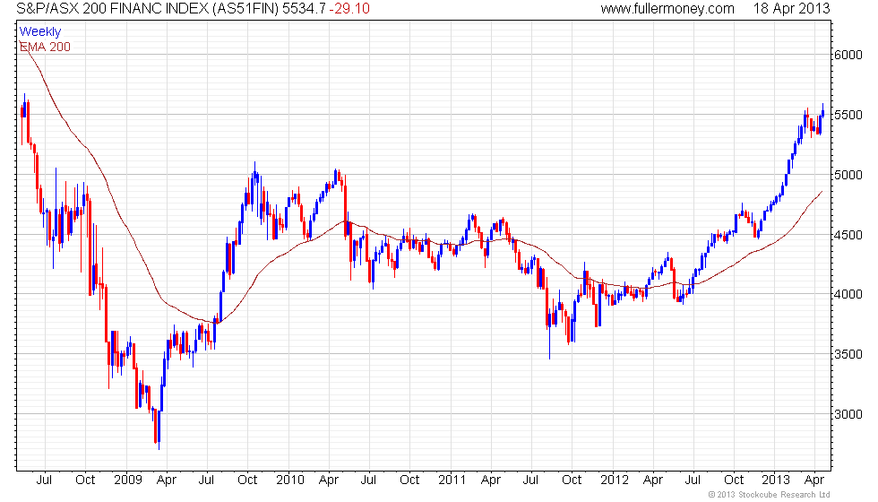
Task: Click the March 2009 low candlestick
Action: click(159, 428)
